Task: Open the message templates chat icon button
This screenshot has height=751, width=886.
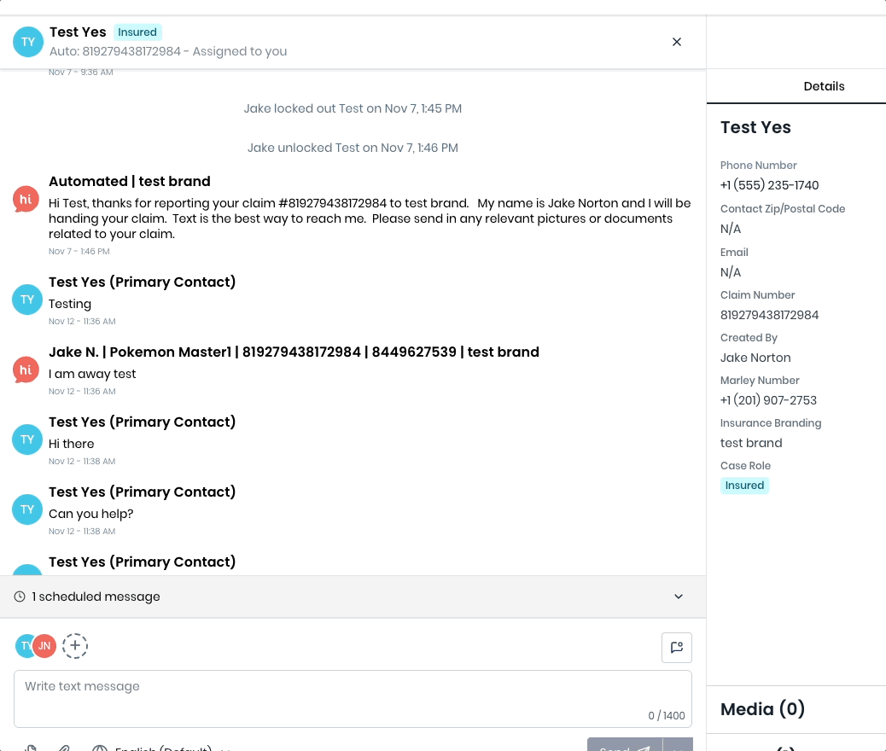Action: pos(676,647)
